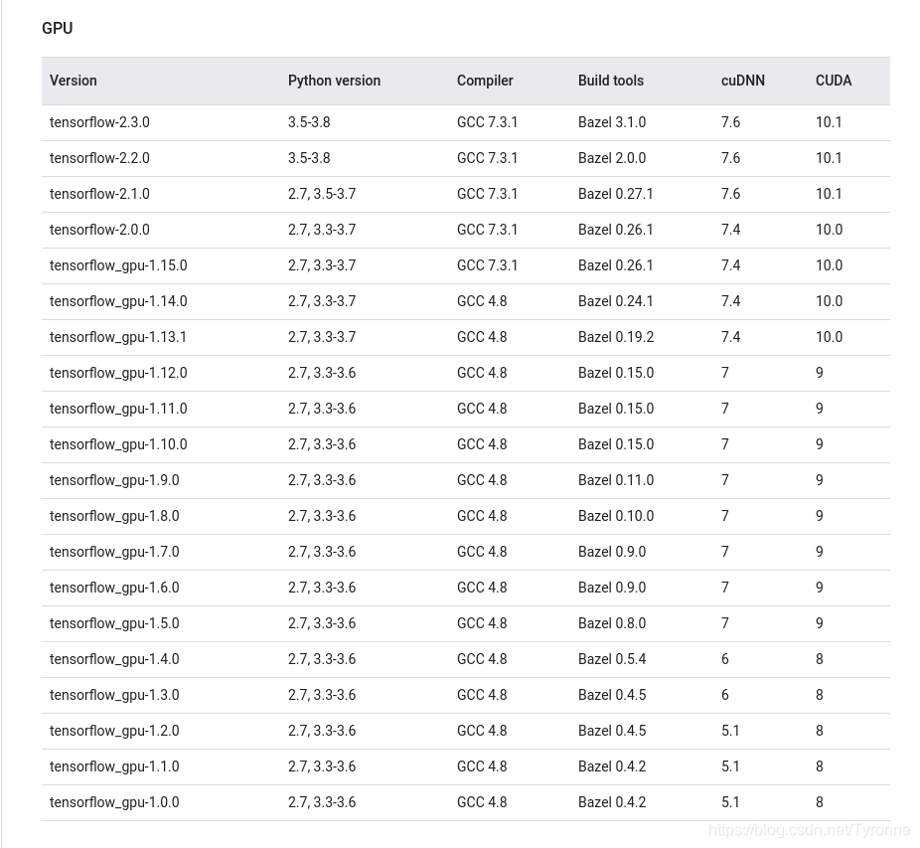
Task: Click tensorflow_gpu-1.0.0 version cell
Action: click(114, 803)
